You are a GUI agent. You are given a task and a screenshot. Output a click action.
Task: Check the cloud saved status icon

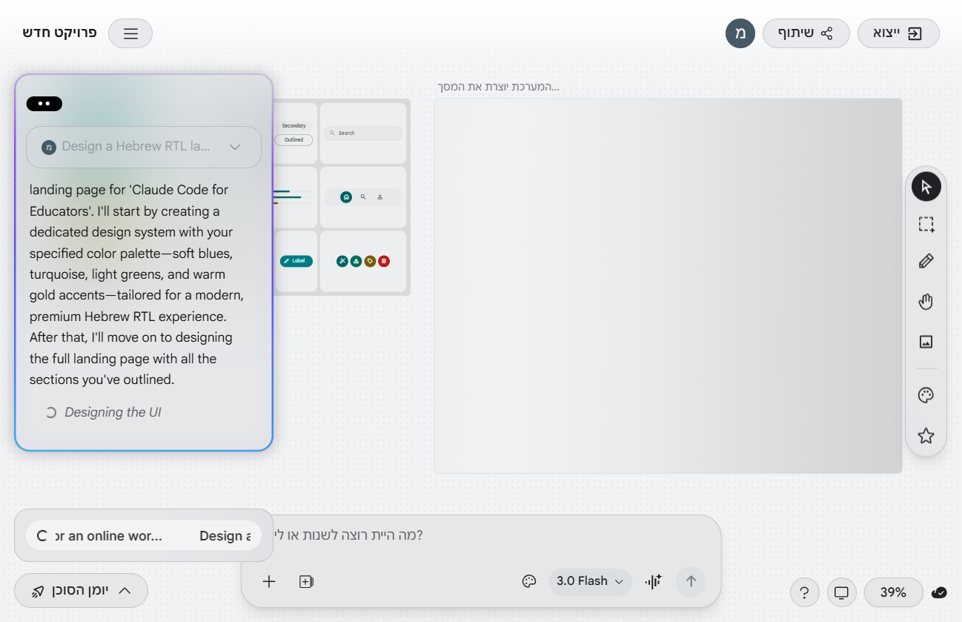[x=939, y=592]
